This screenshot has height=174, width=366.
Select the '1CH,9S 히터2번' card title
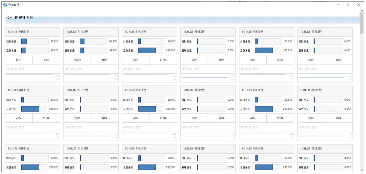(311, 148)
